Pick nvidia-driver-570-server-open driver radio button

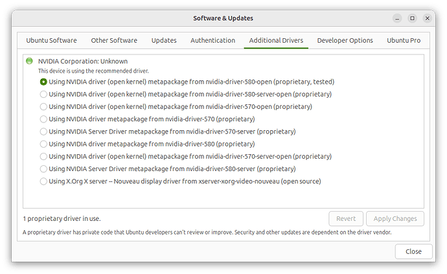click(x=43, y=157)
